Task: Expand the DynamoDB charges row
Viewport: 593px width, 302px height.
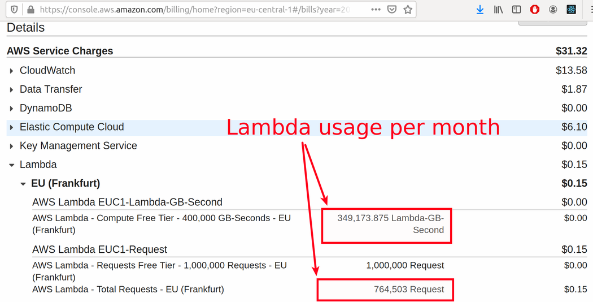Action: pos(11,109)
